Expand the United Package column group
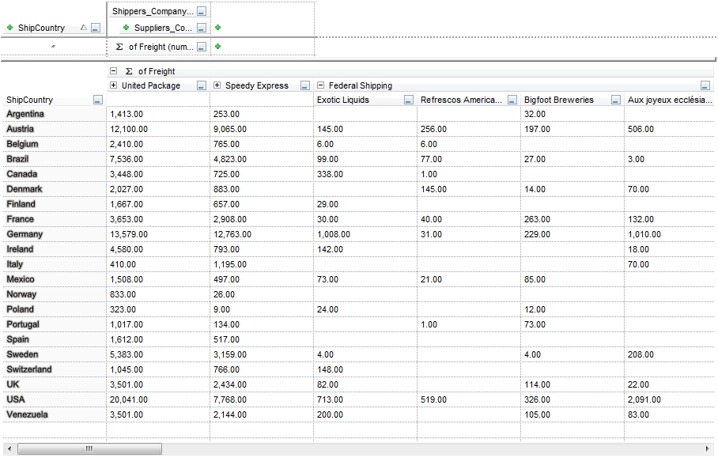This screenshot has height=458, width=718. pyautogui.click(x=114, y=85)
